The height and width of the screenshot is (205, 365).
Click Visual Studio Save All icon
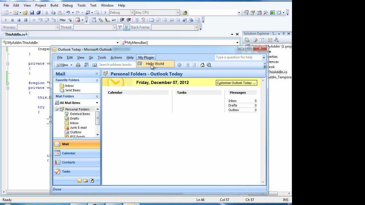[38, 13]
